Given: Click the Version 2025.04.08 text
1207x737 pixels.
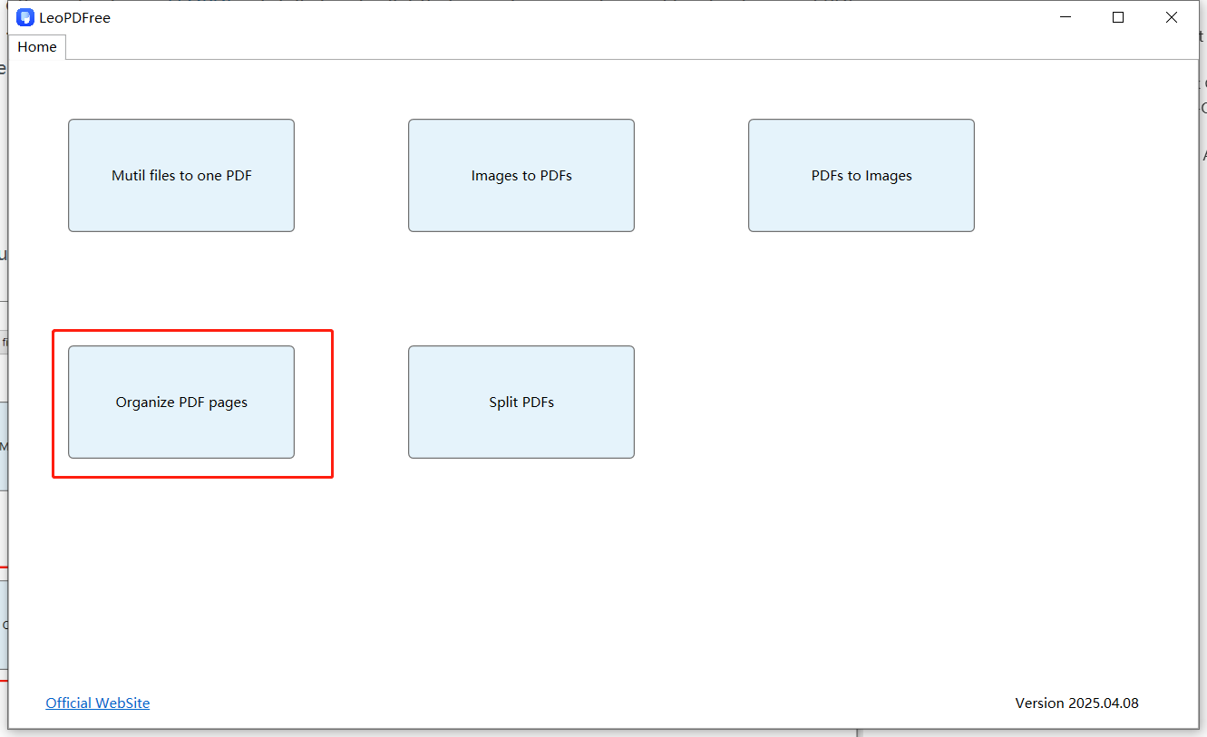Looking at the screenshot, I should [1076, 703].
